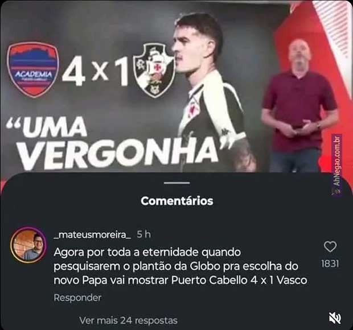Select the Comentários header
The height and width of the screenshot is (330, 353).
coord(177,201)
